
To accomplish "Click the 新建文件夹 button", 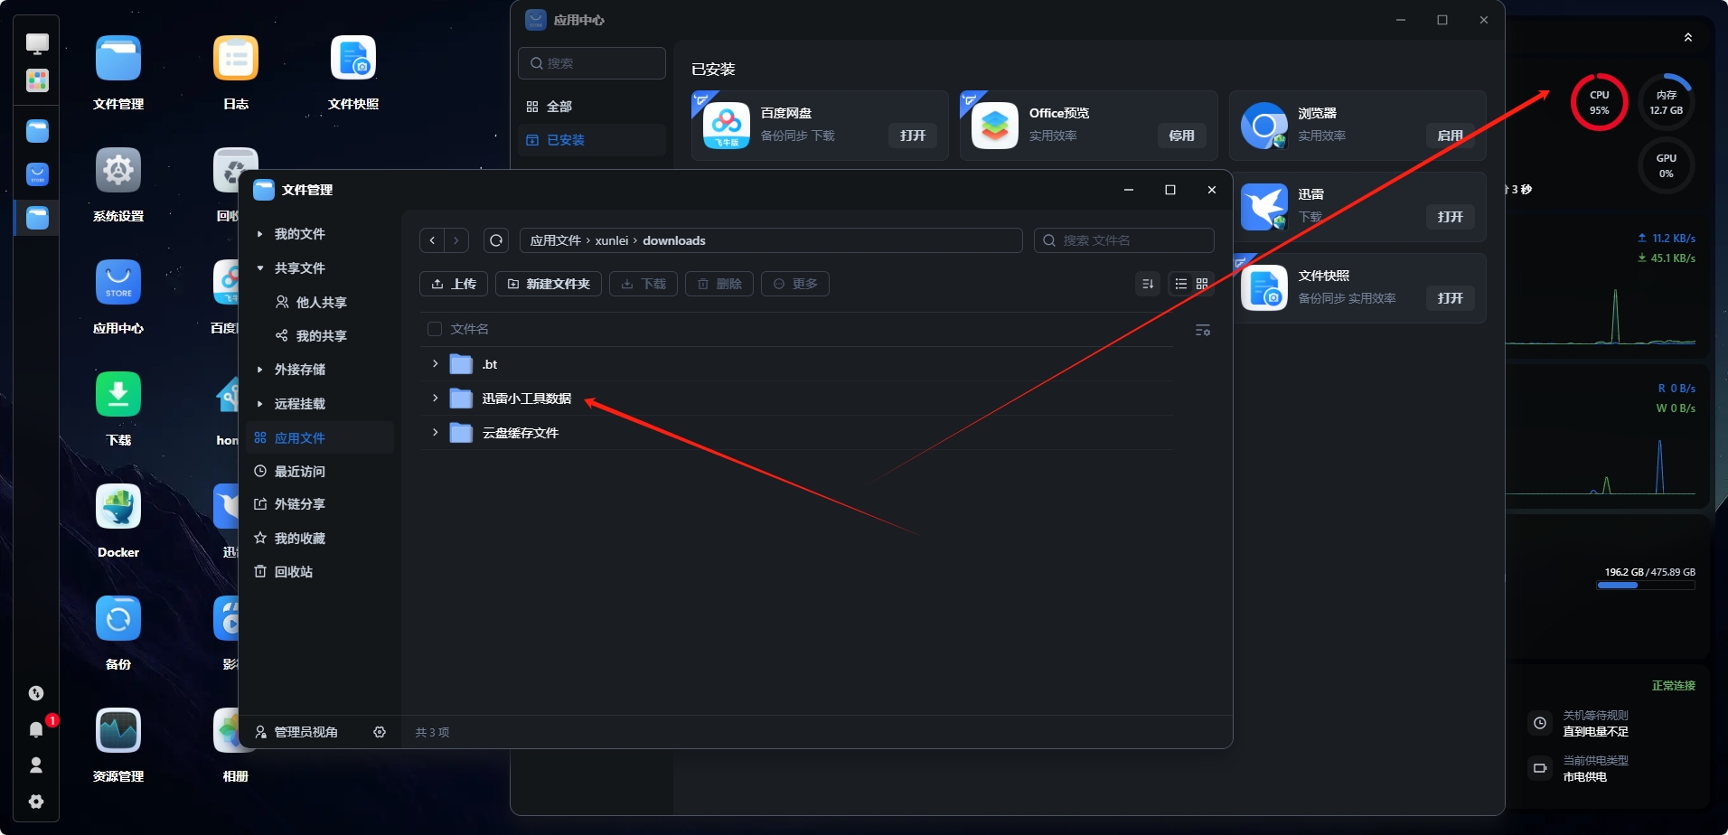I will (549, 284).
